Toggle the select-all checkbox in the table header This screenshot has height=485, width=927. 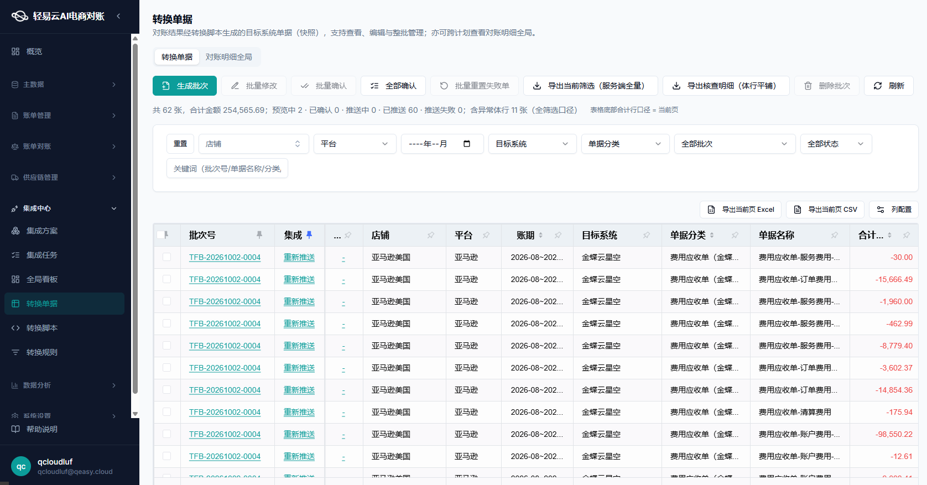coord(161,235)
